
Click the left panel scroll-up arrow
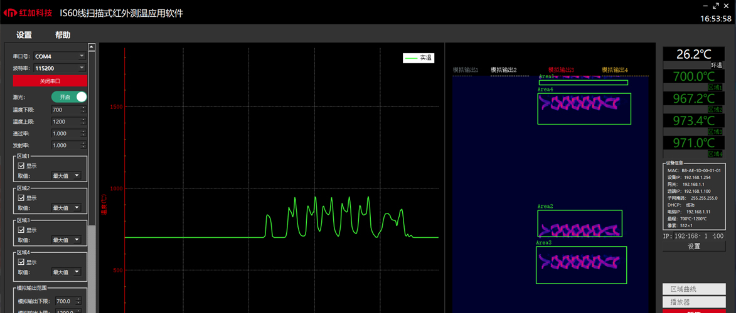click(92, 47)
